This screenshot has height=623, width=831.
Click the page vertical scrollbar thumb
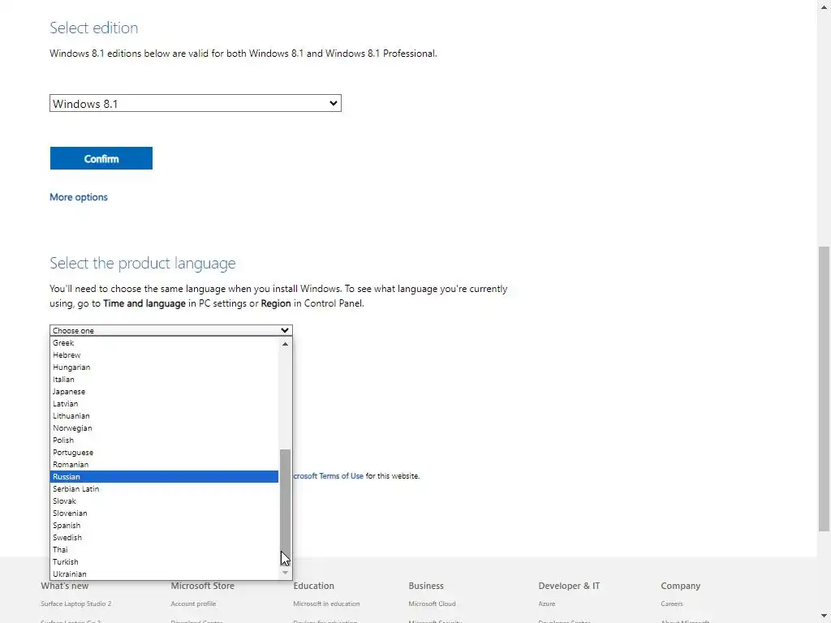pos(824,389)
